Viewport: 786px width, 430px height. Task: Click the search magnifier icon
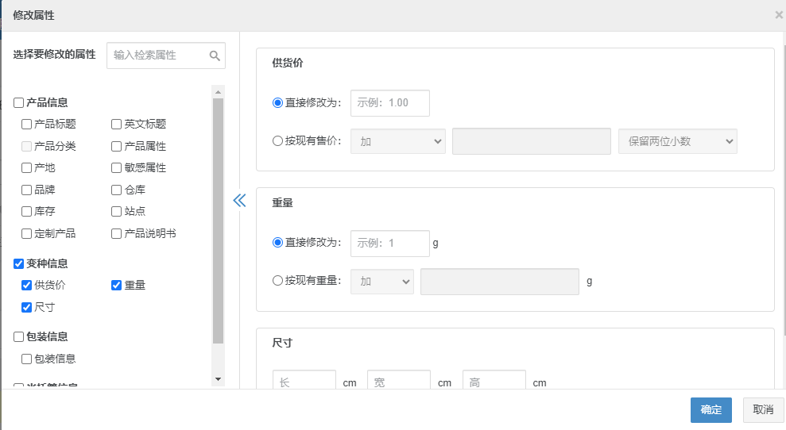tap(215, 56)
